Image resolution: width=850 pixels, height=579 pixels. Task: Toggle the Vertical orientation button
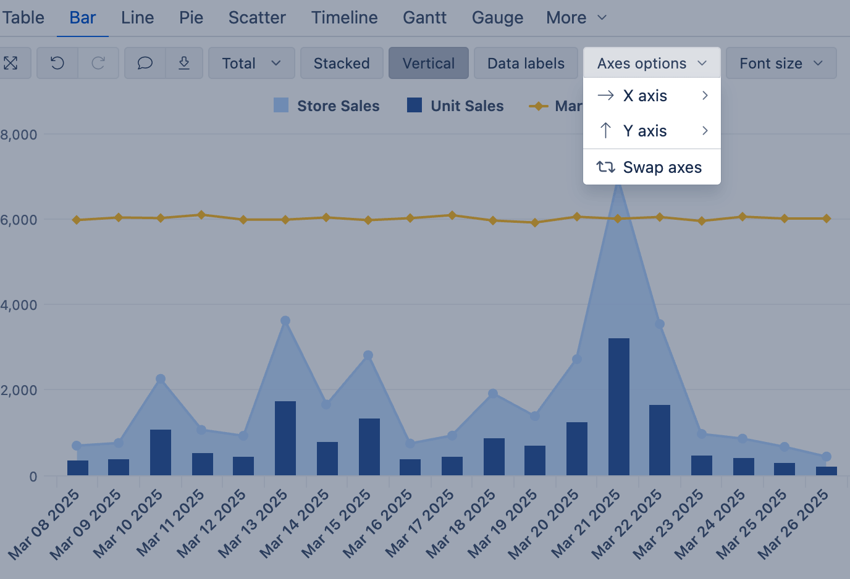428,63
